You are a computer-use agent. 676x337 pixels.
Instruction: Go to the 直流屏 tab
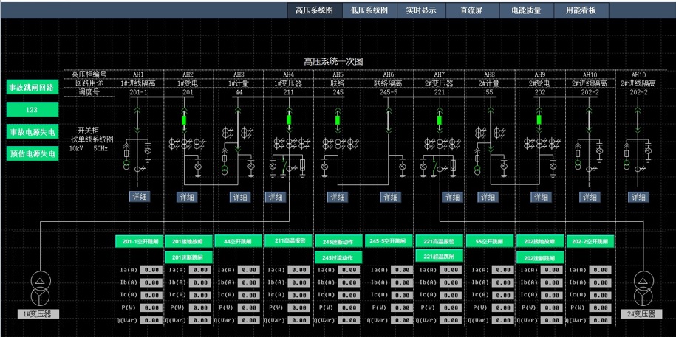coord(473,11)
